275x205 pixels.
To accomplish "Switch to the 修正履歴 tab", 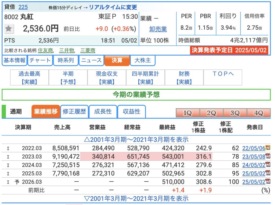I will click(x=74, y=112).
